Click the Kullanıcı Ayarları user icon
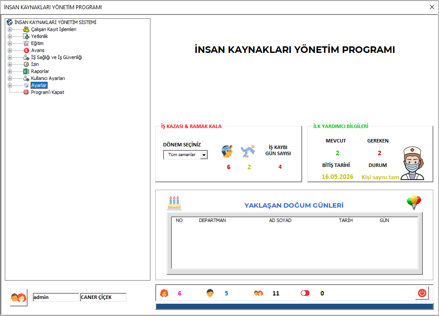This screenshot has width=439, height=316. pyautogui.click(x=26, y=78)
